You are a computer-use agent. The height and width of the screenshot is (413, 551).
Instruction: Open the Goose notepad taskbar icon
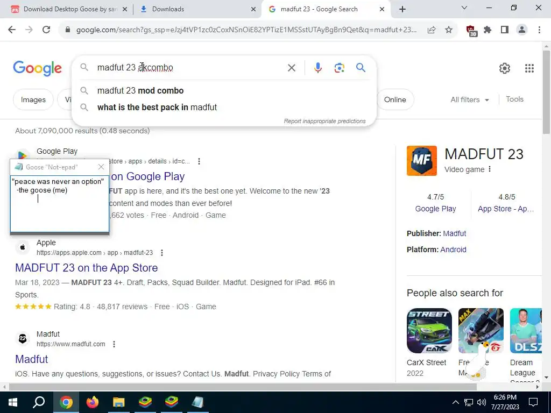pos(198,402)
